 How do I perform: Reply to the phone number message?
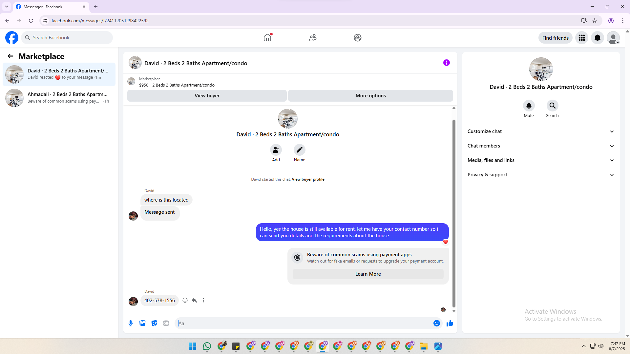[x=194, y=300]
